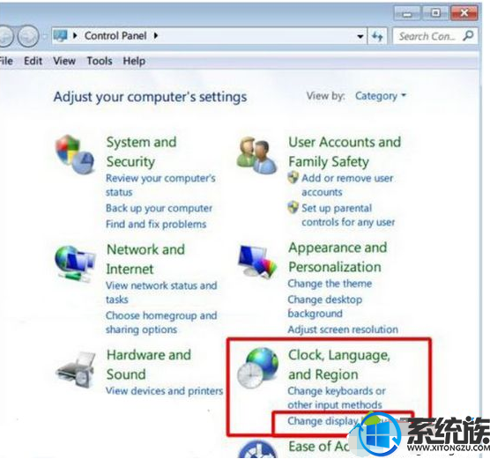Open the User Accounts people icon
The height and width of the screenshot is (459, 490).
pyautogui.click(x=256, y=155)
